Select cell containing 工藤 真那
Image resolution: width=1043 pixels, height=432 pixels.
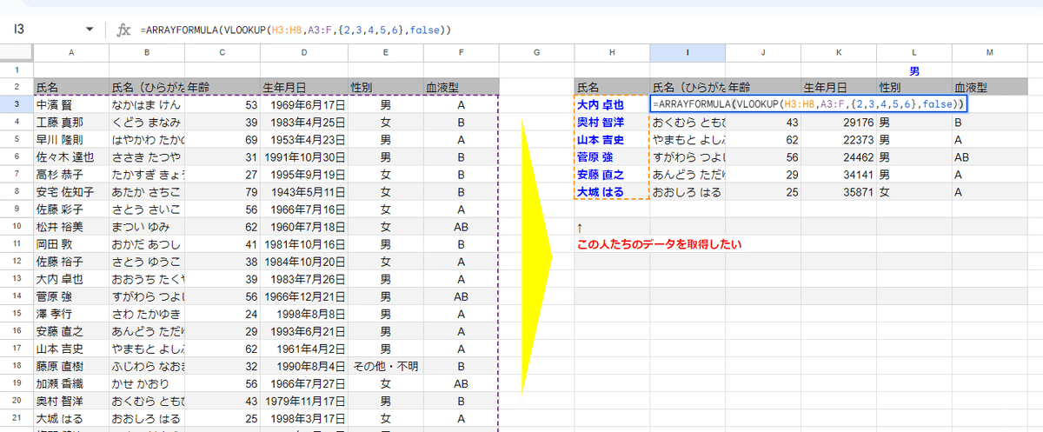(70, 122)
